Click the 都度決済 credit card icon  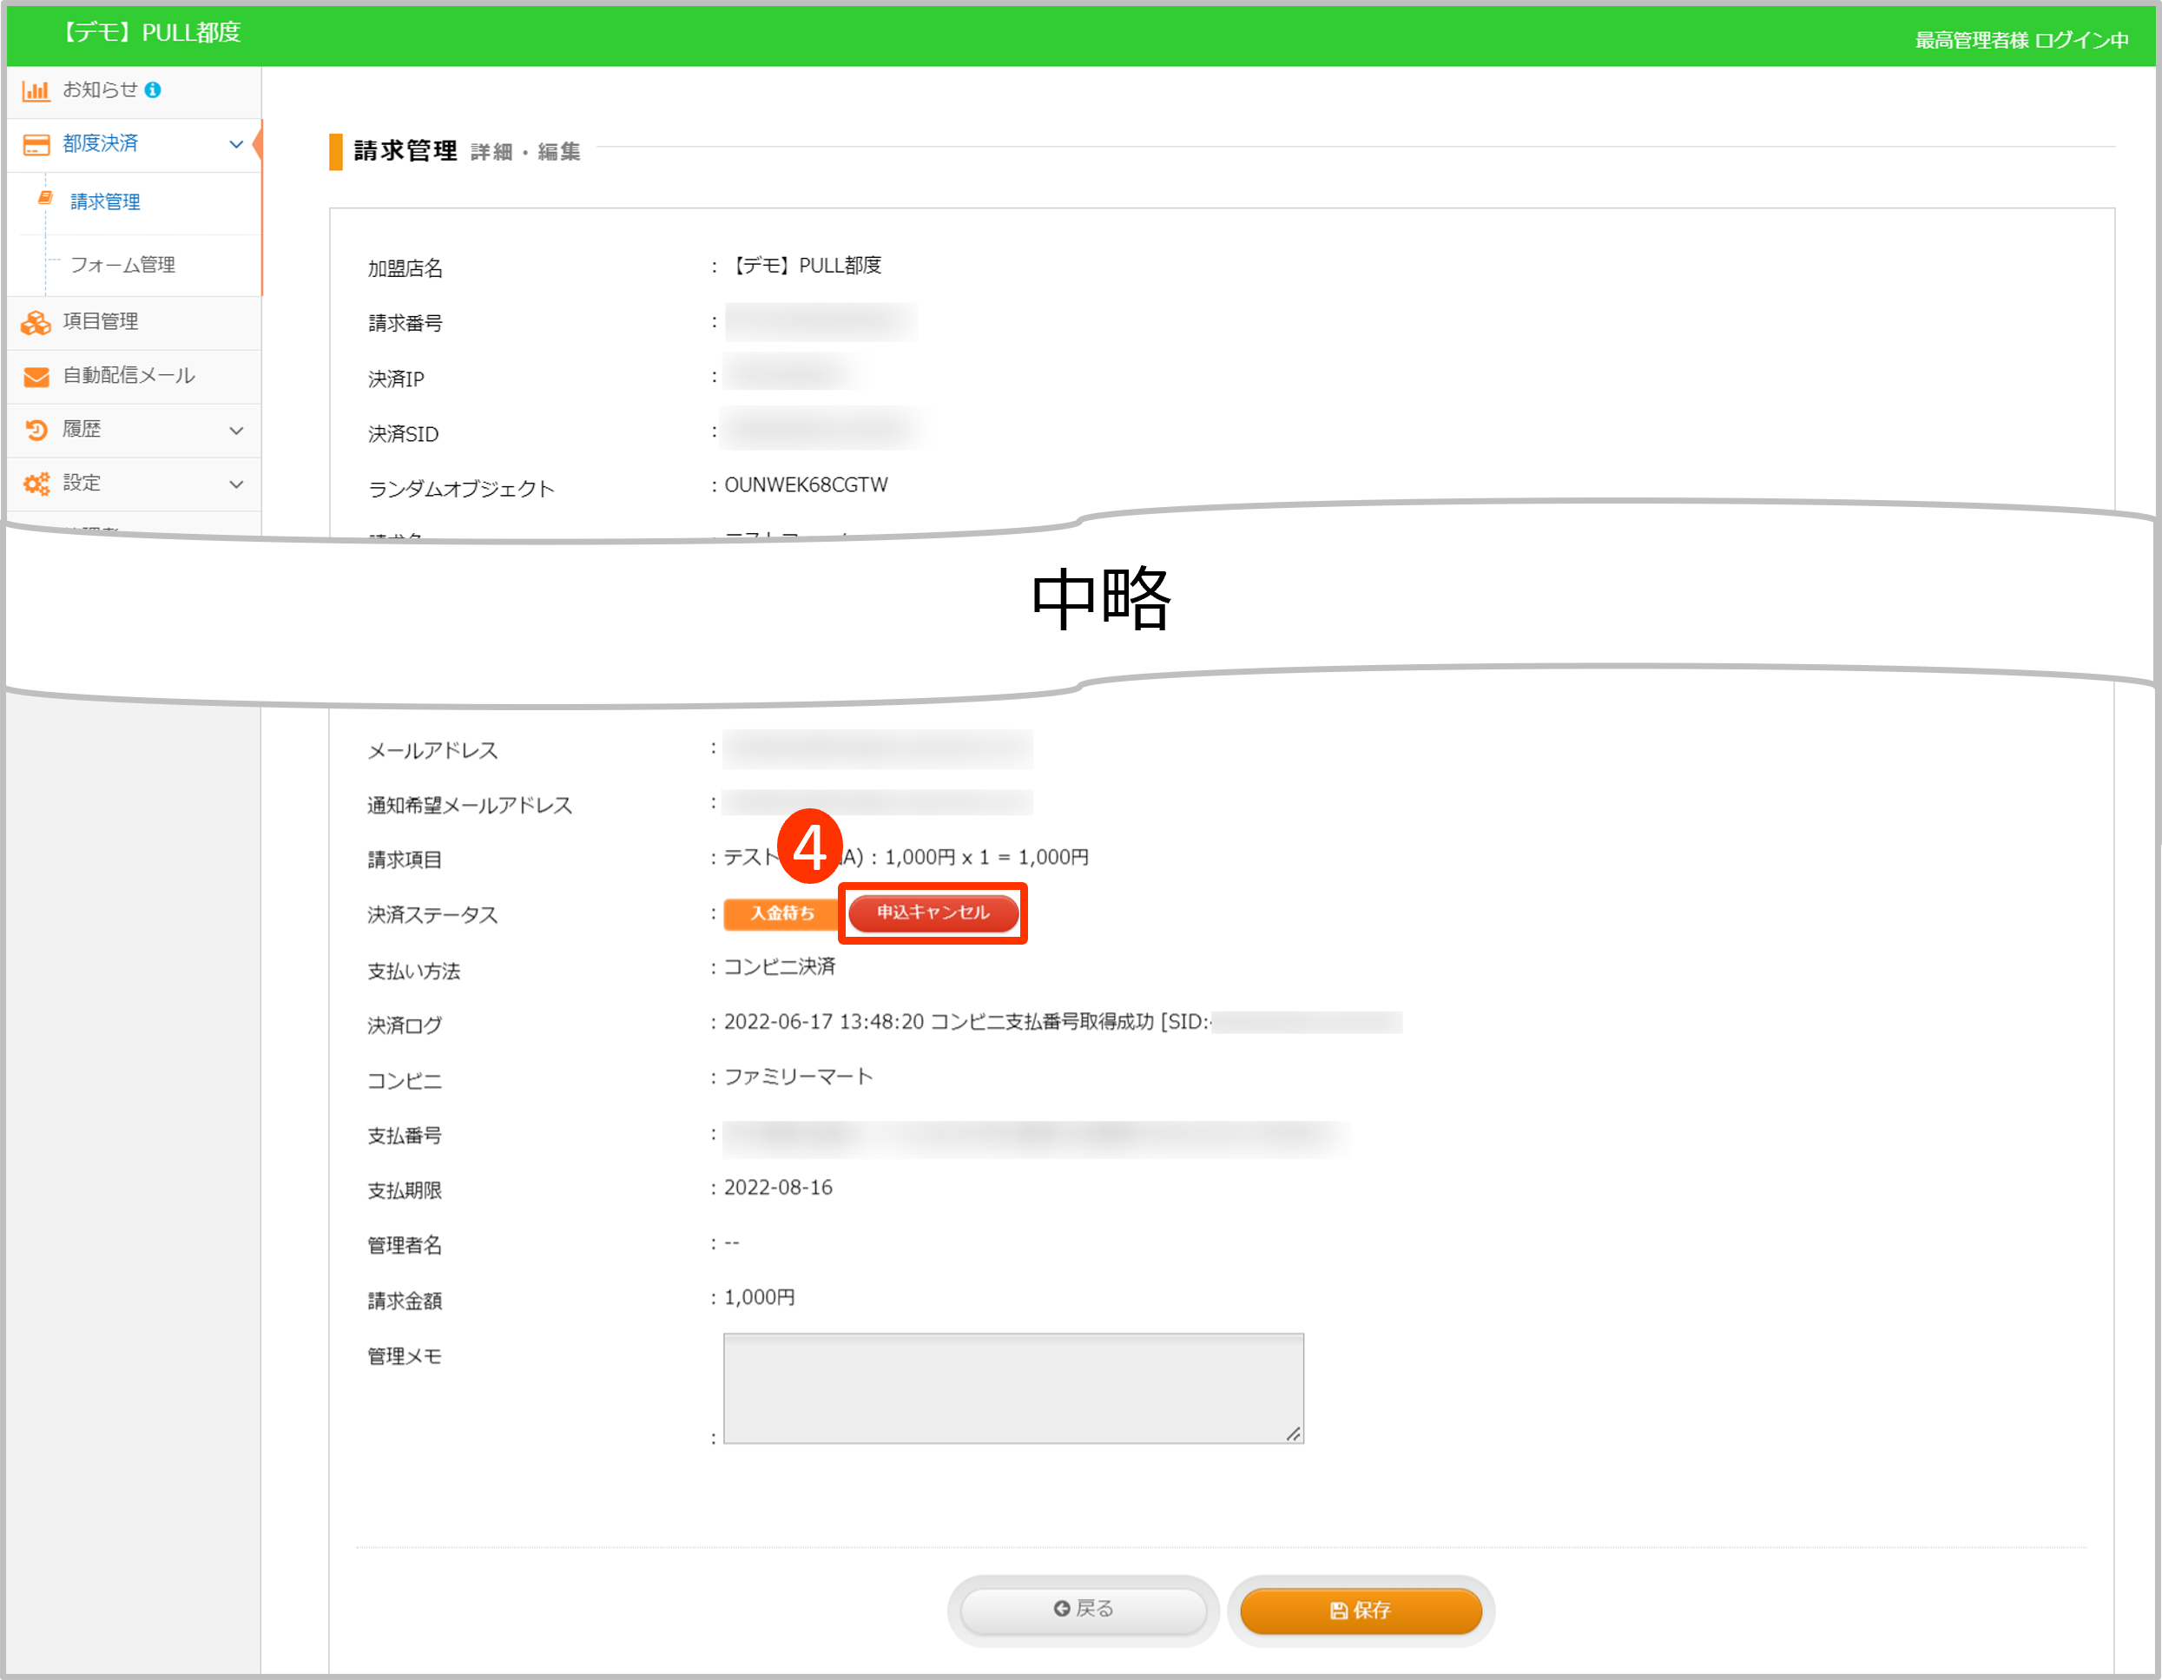tap(36, 144)
